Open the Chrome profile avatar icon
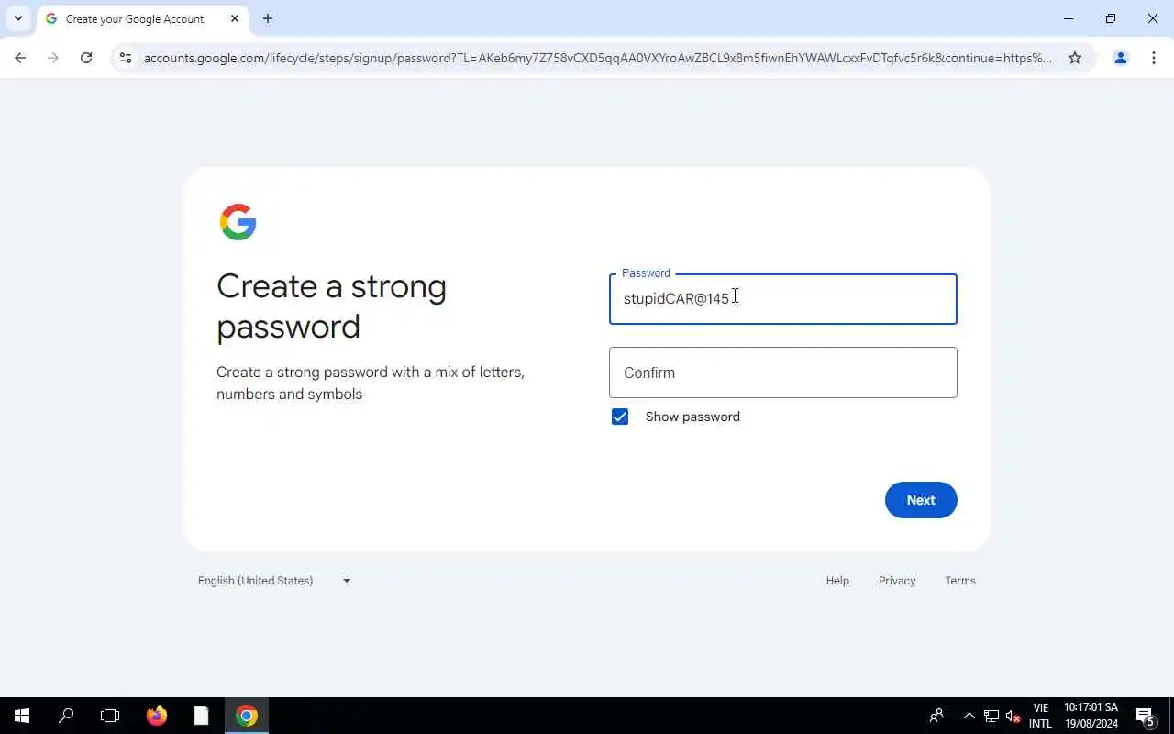1174x734 pixels. coord(1120,58)
